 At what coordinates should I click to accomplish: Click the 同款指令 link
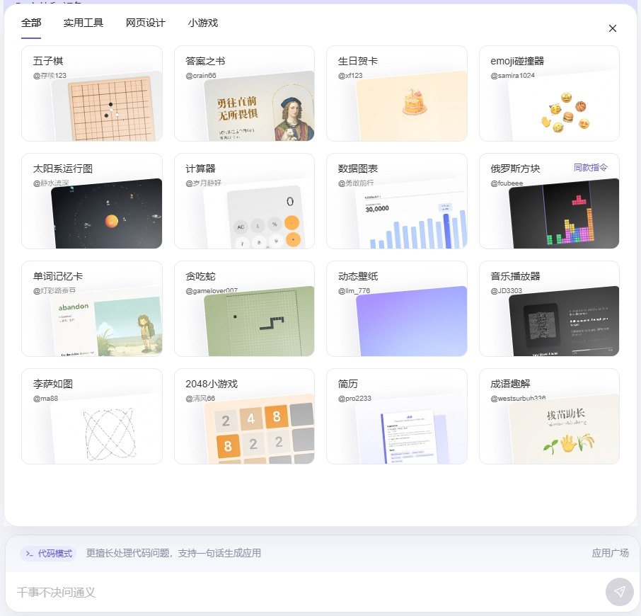591,168
